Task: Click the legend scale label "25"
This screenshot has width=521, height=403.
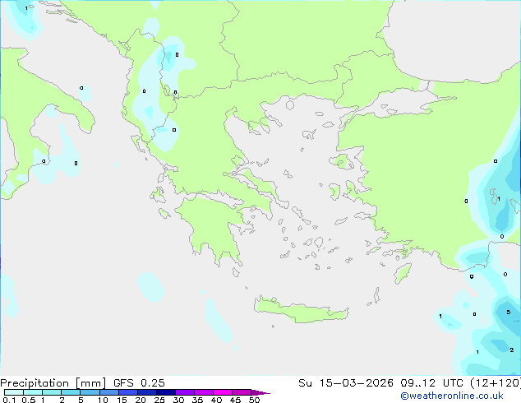Action: 159,400
